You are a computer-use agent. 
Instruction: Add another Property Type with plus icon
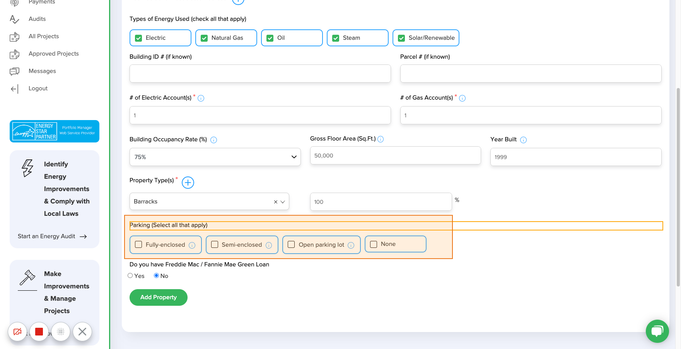(x=188, y=183)
